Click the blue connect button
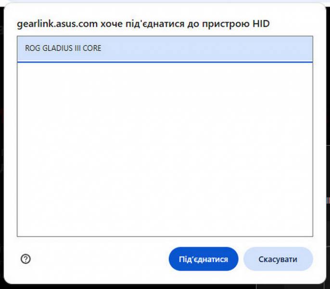 pos(203,259)
